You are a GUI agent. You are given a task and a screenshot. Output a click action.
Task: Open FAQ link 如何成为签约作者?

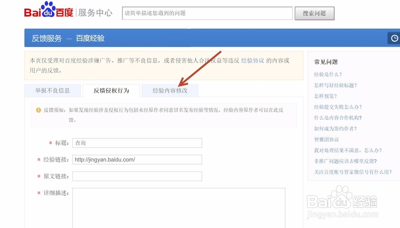click(335, 129)
